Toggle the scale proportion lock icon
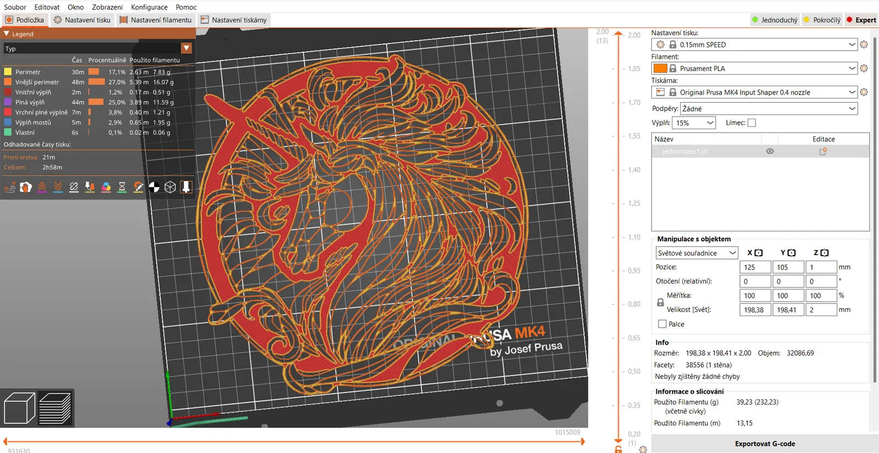 660,302
